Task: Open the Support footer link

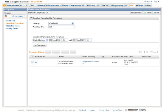Action: click(x=92, y=110)
